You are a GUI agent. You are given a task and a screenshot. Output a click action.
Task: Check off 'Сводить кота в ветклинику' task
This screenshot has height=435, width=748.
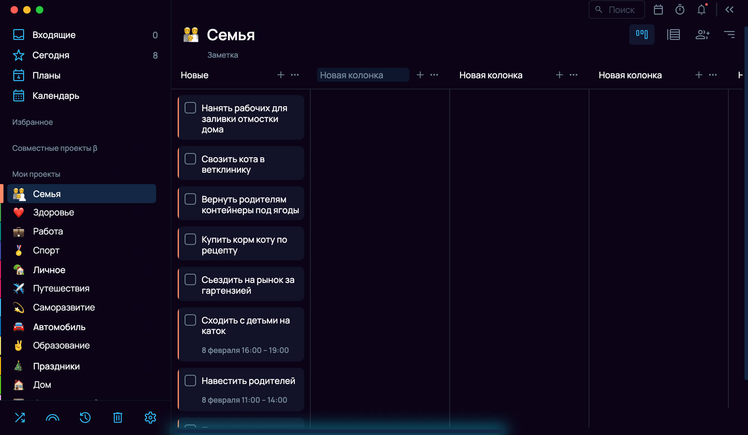(190, 159)
